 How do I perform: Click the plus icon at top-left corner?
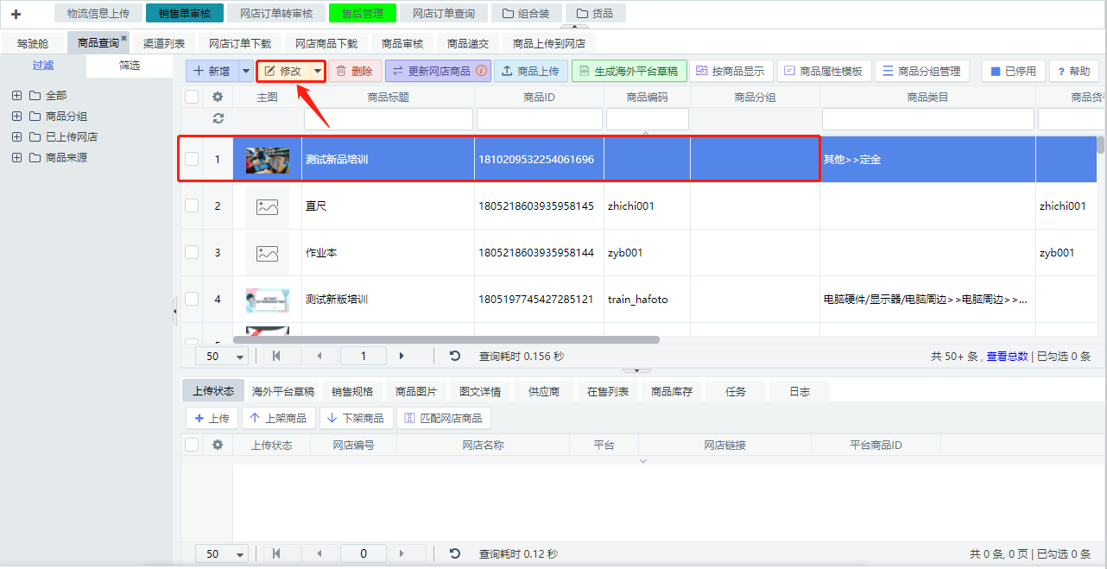(16, 14)
